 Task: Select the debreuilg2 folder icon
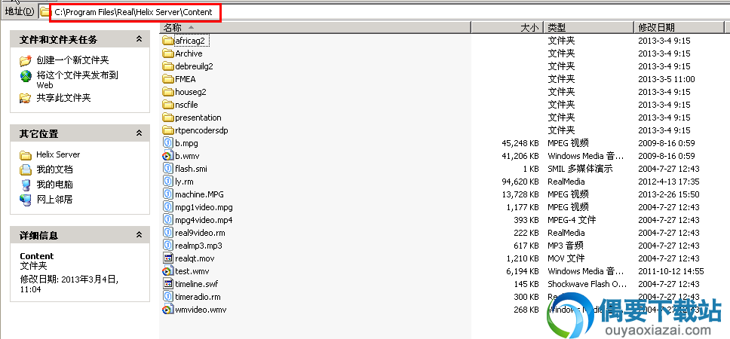point(167,66)
